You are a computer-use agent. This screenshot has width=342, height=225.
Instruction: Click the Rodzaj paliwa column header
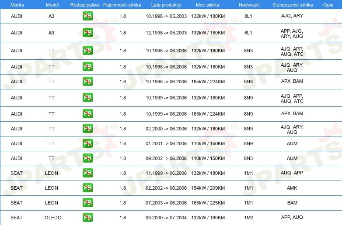point(85,5)
